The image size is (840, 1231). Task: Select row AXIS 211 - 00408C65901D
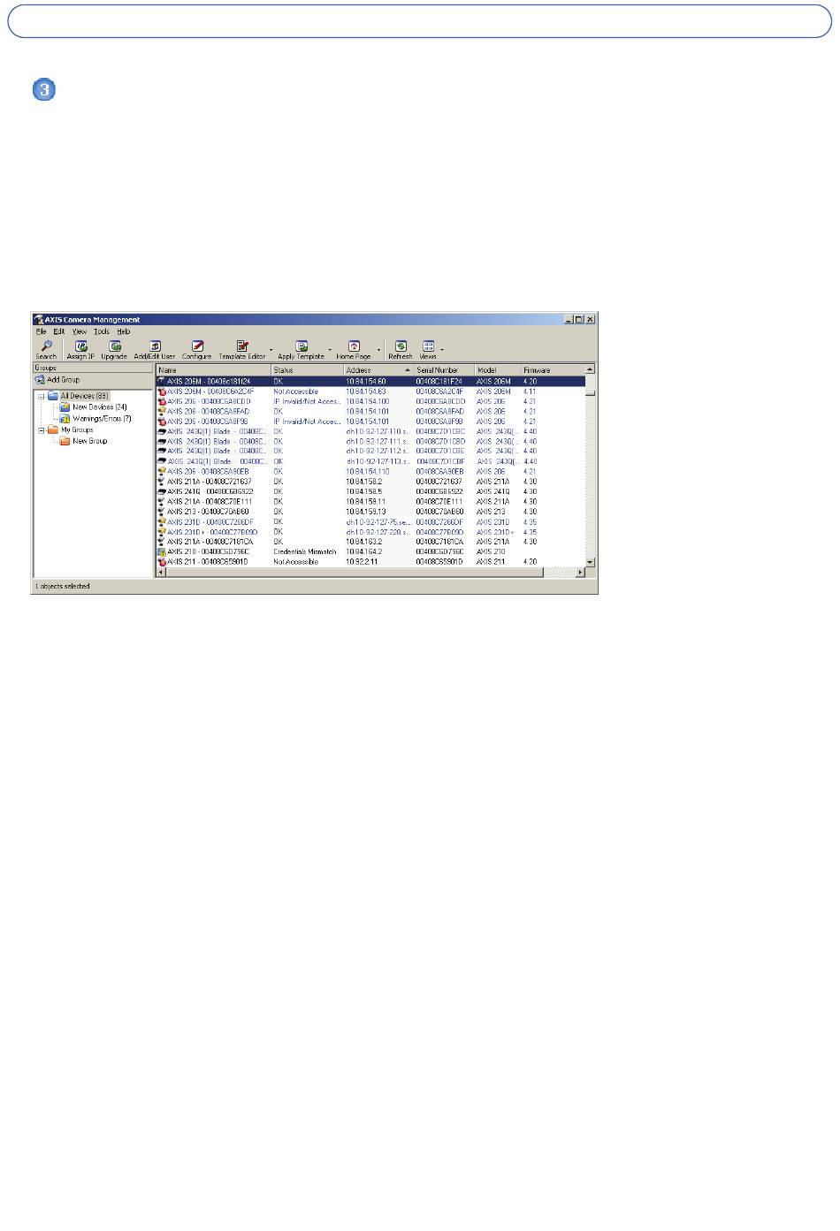click(x=370, y=562)
